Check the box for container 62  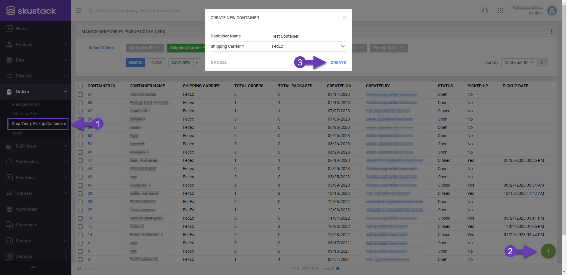click(x=80, y=111)
